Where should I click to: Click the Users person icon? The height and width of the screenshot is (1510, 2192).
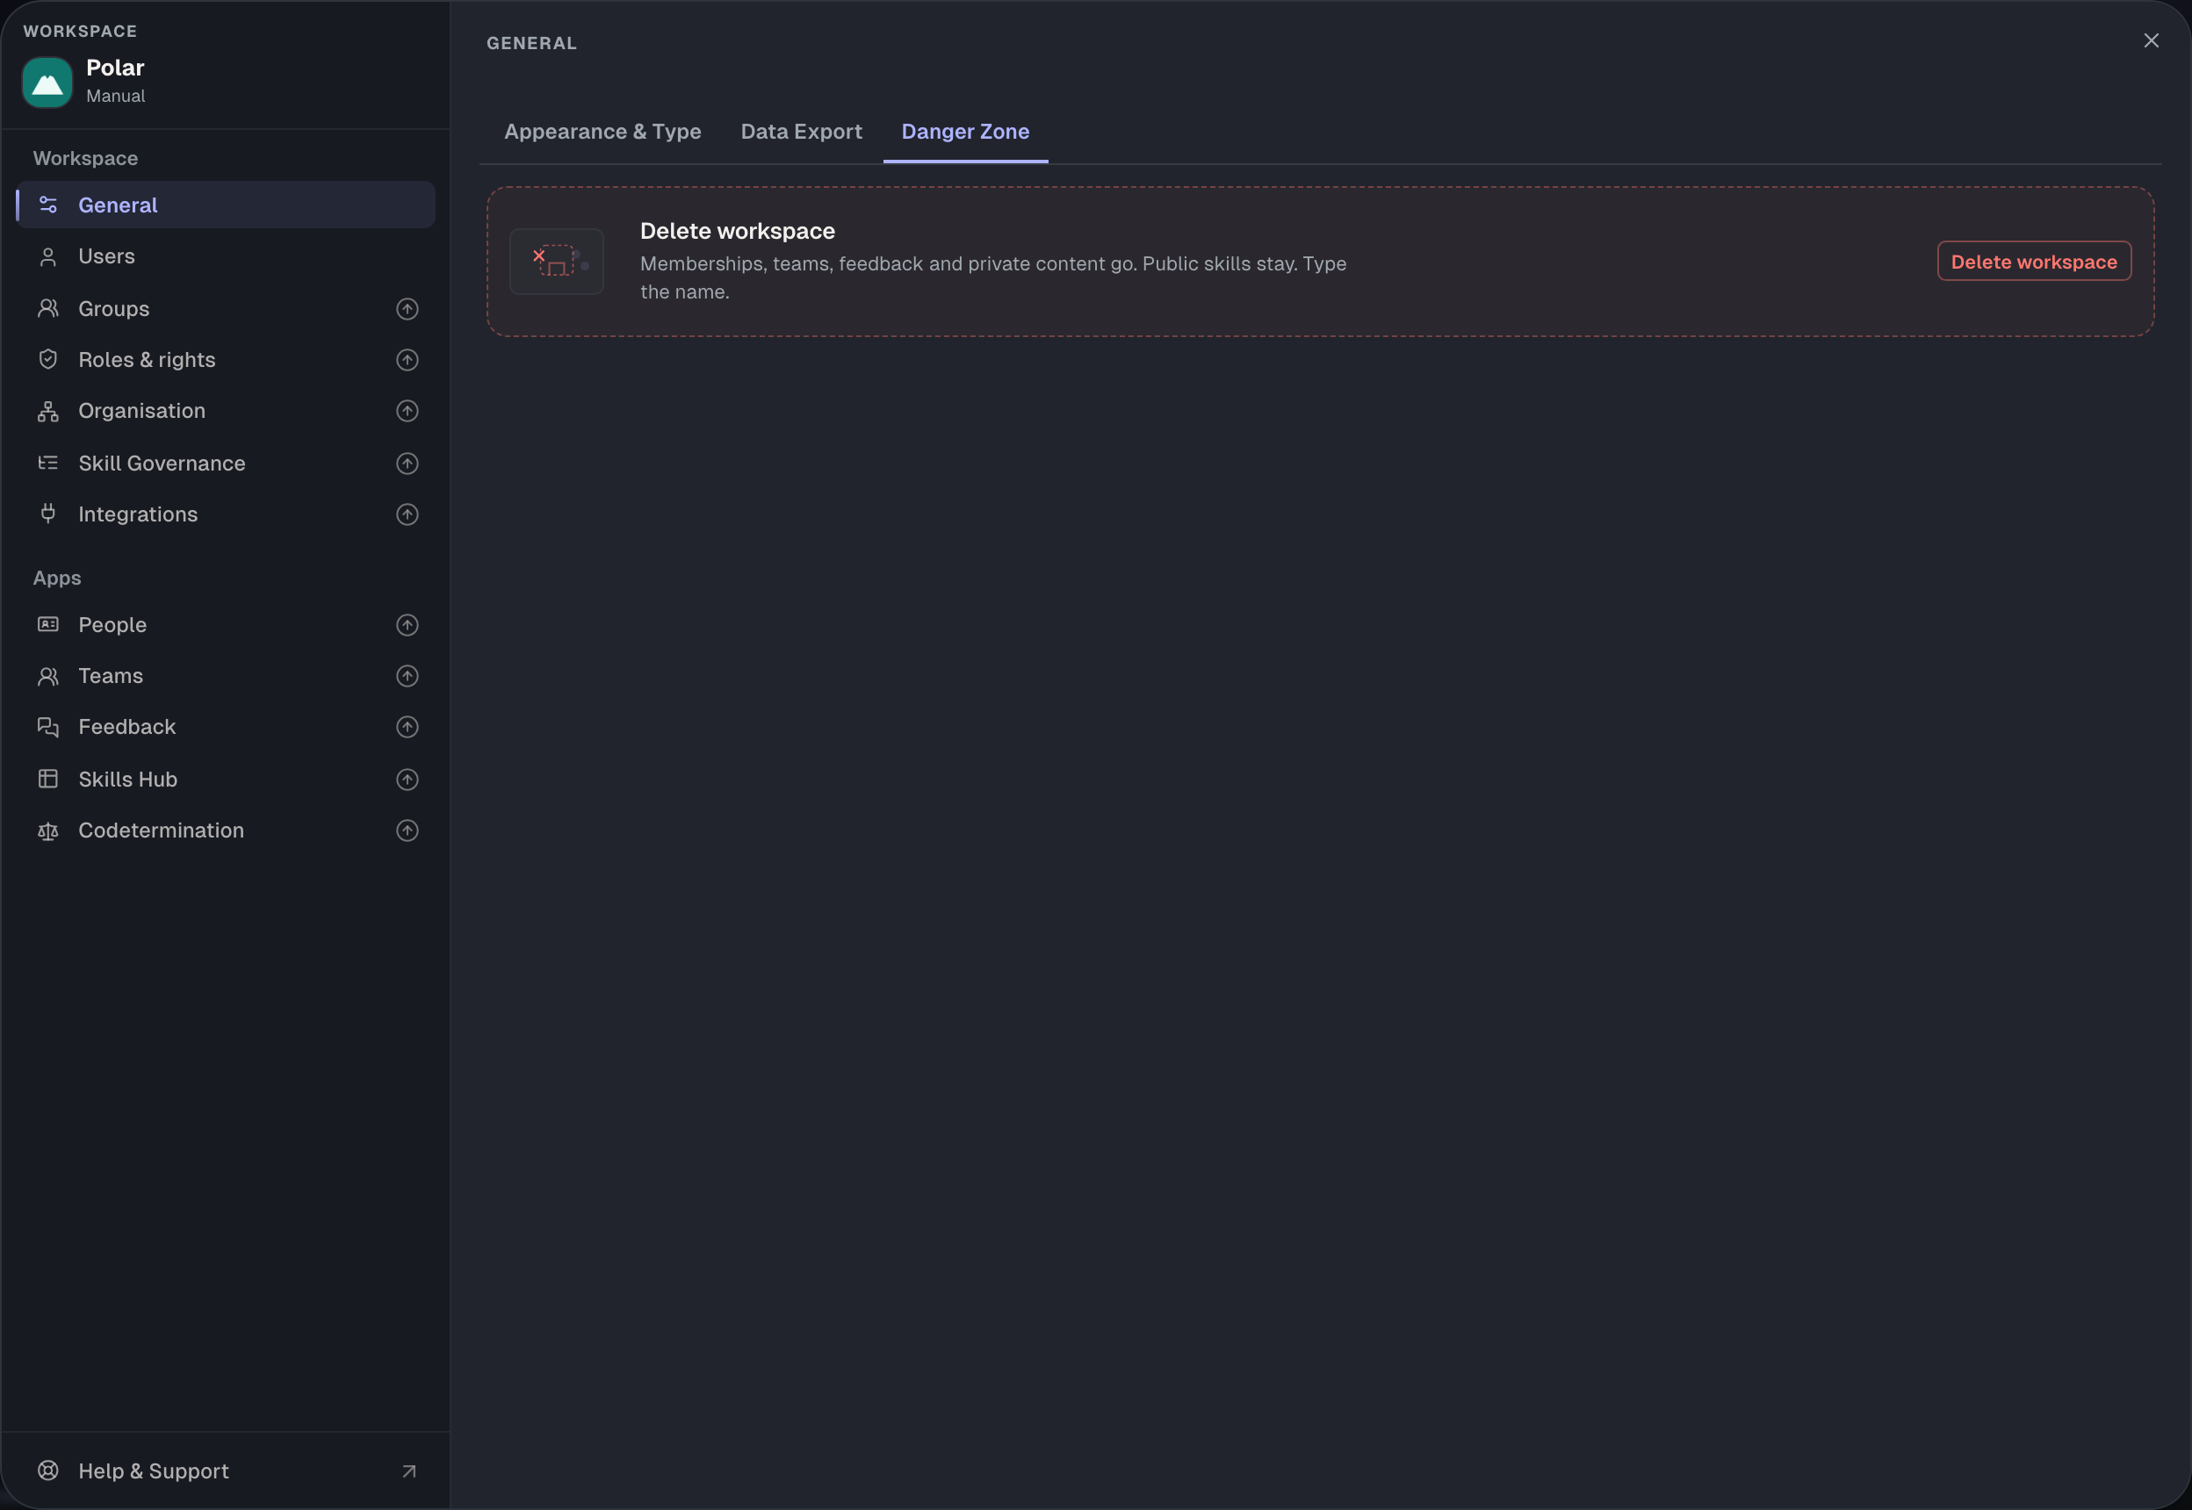pos(48,256)
